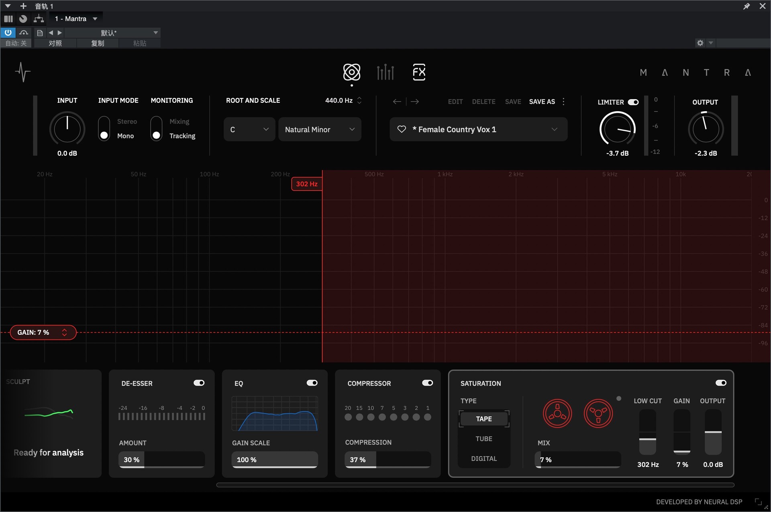Screen dimensions: 771x512
Task: Disable the Compressor module toggle
Action: (427, 383)
